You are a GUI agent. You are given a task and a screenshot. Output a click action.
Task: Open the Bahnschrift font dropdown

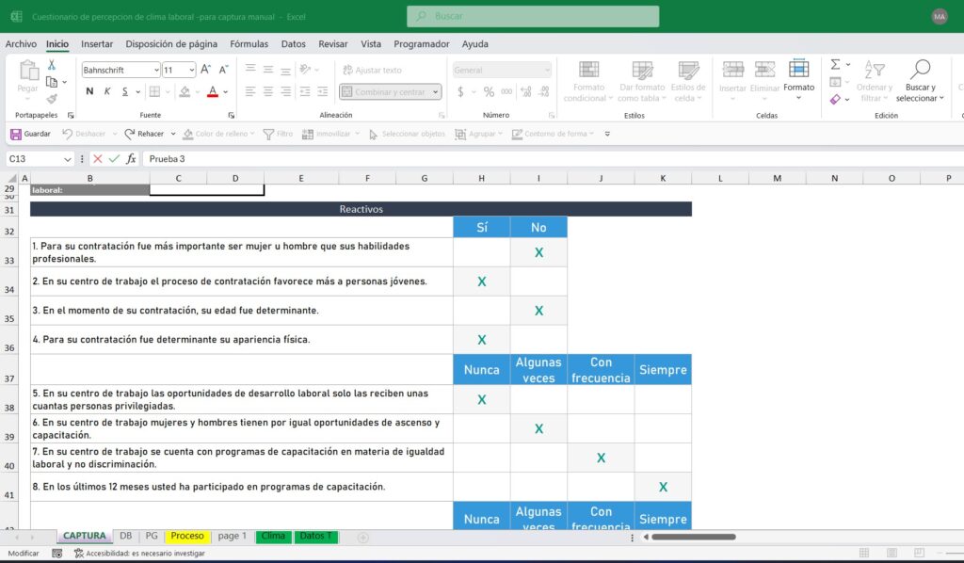coord(156,70)
